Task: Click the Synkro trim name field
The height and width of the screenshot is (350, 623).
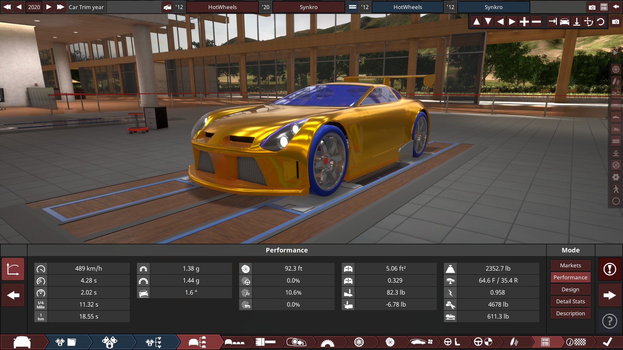Action: coord(308,7)
